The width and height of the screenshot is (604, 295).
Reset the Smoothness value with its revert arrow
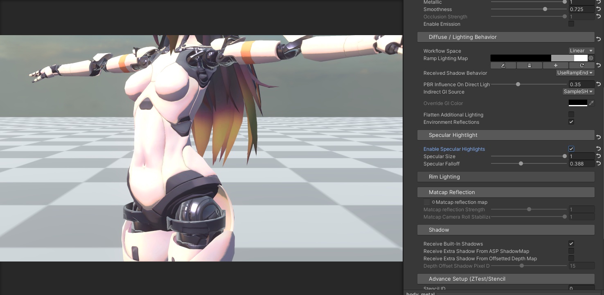click(598, 9)
